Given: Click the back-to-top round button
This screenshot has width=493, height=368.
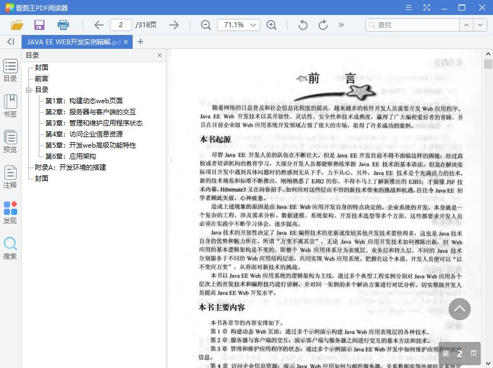Looking at the screenshot, I should pos(459,309).
